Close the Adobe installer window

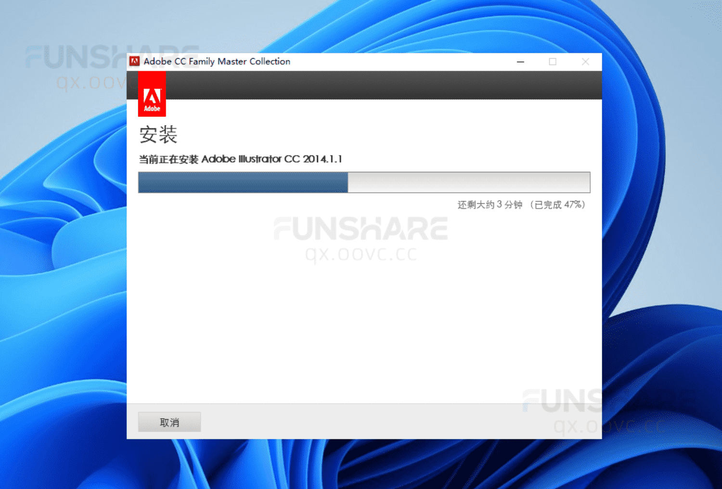pos(585,62)
